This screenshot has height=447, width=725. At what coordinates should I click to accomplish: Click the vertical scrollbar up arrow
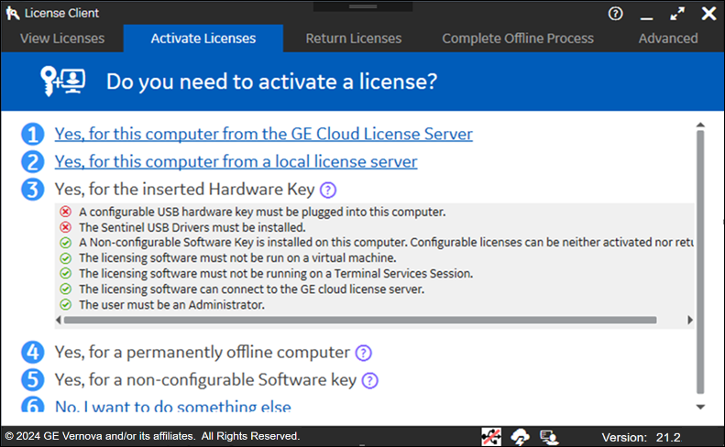click(700, 125)
